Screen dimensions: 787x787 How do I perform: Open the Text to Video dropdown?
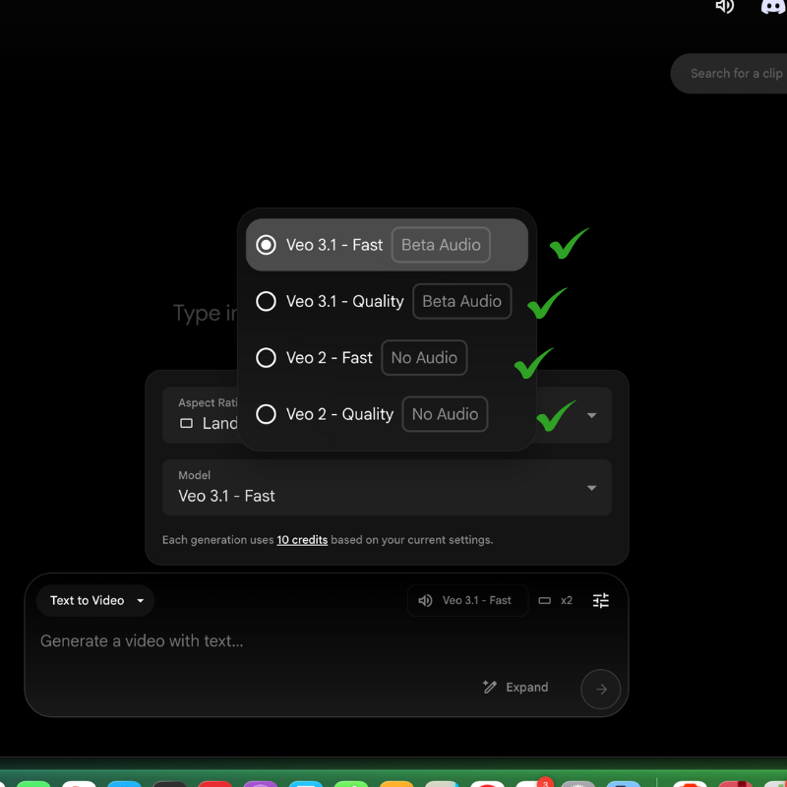click(95, 600)
